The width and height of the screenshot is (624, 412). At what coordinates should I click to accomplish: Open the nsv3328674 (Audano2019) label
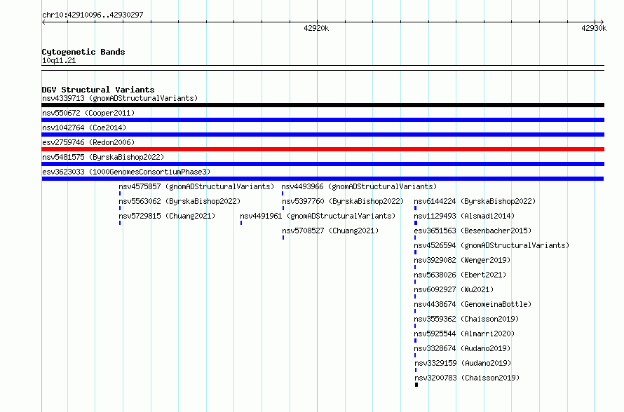(463, 348)
